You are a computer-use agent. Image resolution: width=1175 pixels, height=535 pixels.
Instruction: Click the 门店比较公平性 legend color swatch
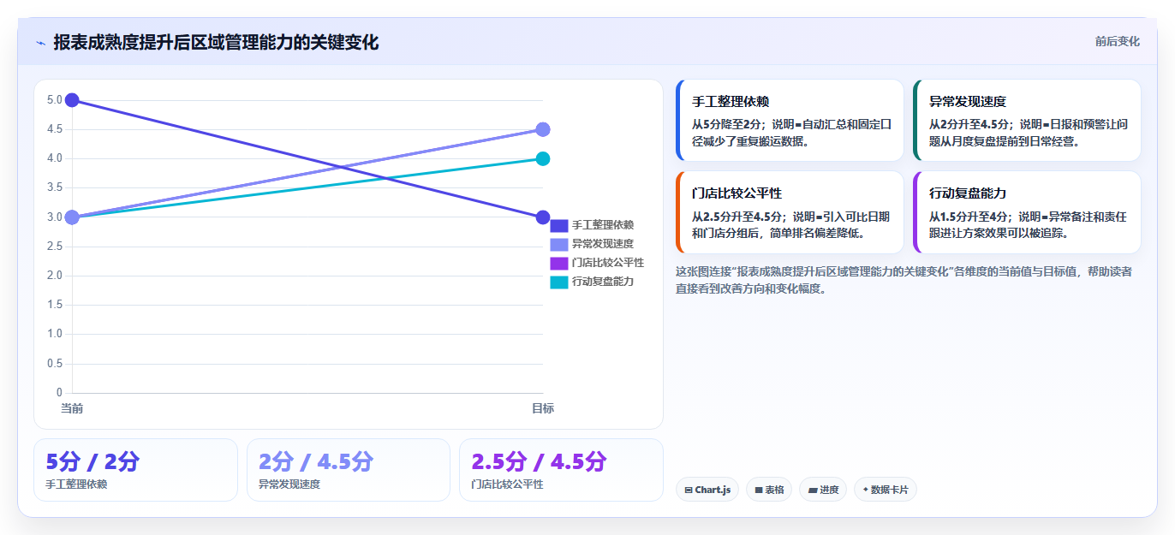(x=559, y=263)
